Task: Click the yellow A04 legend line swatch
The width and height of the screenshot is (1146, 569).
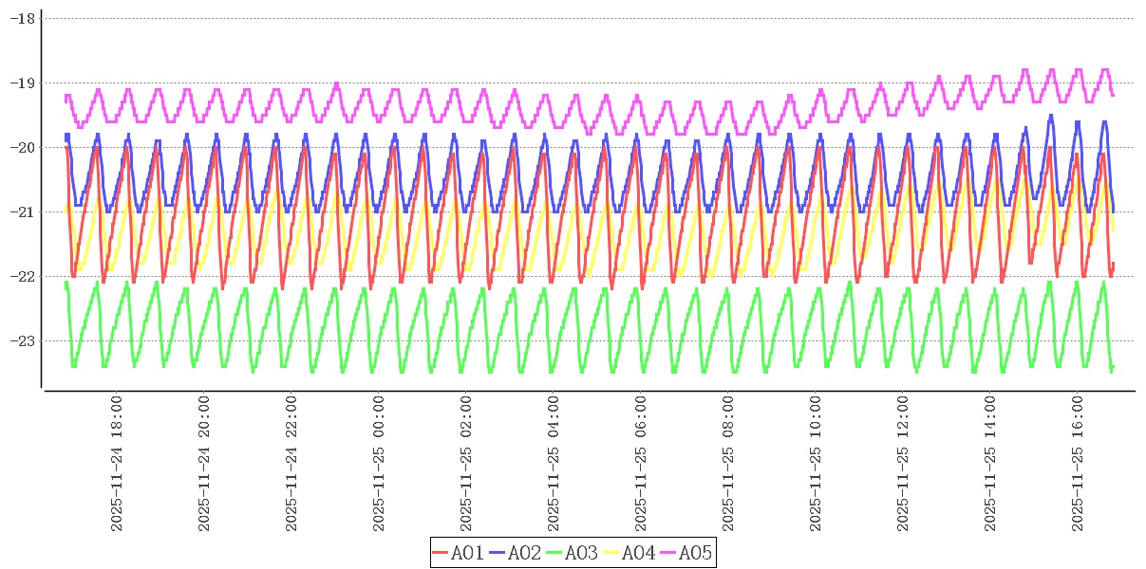Action: (x=611, y=553)
